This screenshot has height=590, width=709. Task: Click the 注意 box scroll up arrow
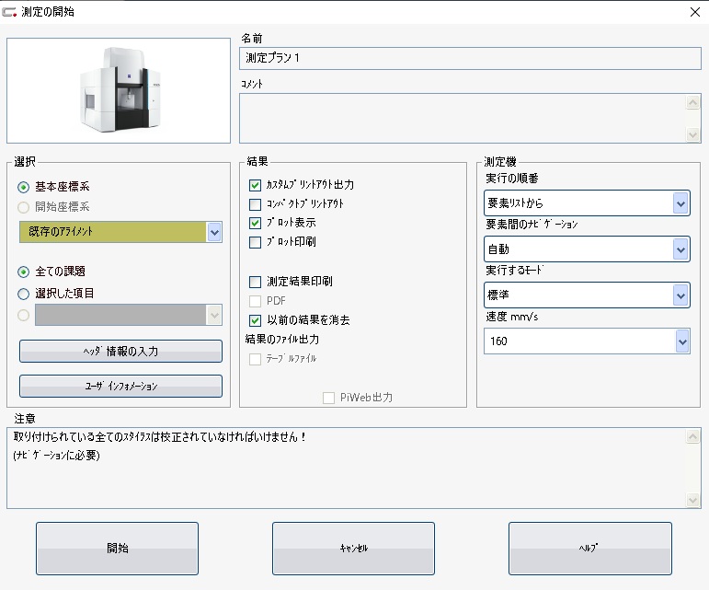pos(692,436)
